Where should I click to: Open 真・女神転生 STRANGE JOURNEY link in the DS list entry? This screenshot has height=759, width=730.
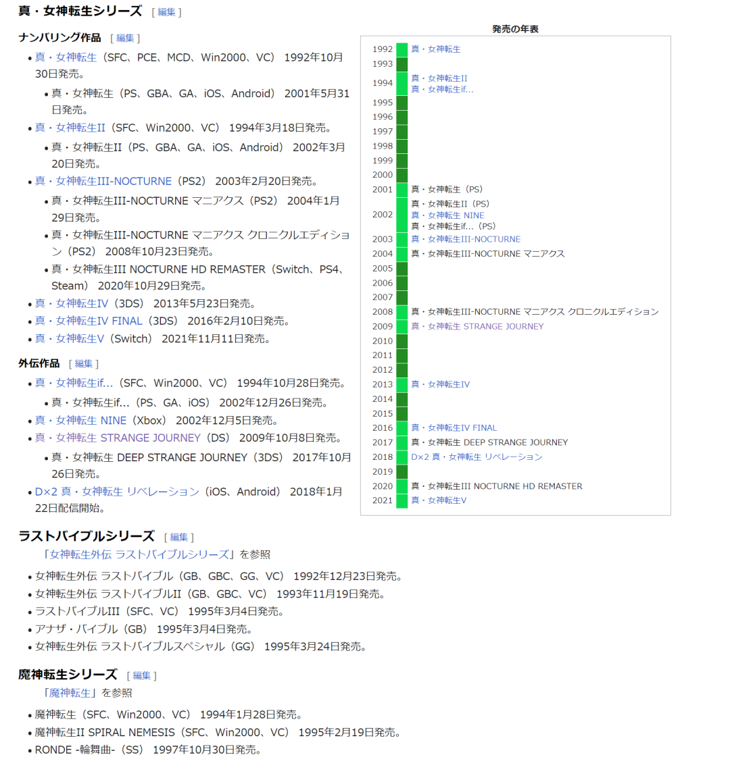[x=118, y=438]
